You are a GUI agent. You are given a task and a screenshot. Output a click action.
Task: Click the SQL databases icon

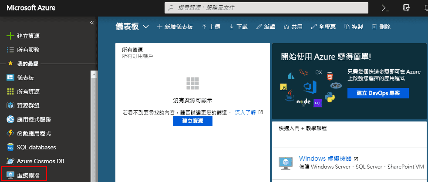tap(10, 147)
